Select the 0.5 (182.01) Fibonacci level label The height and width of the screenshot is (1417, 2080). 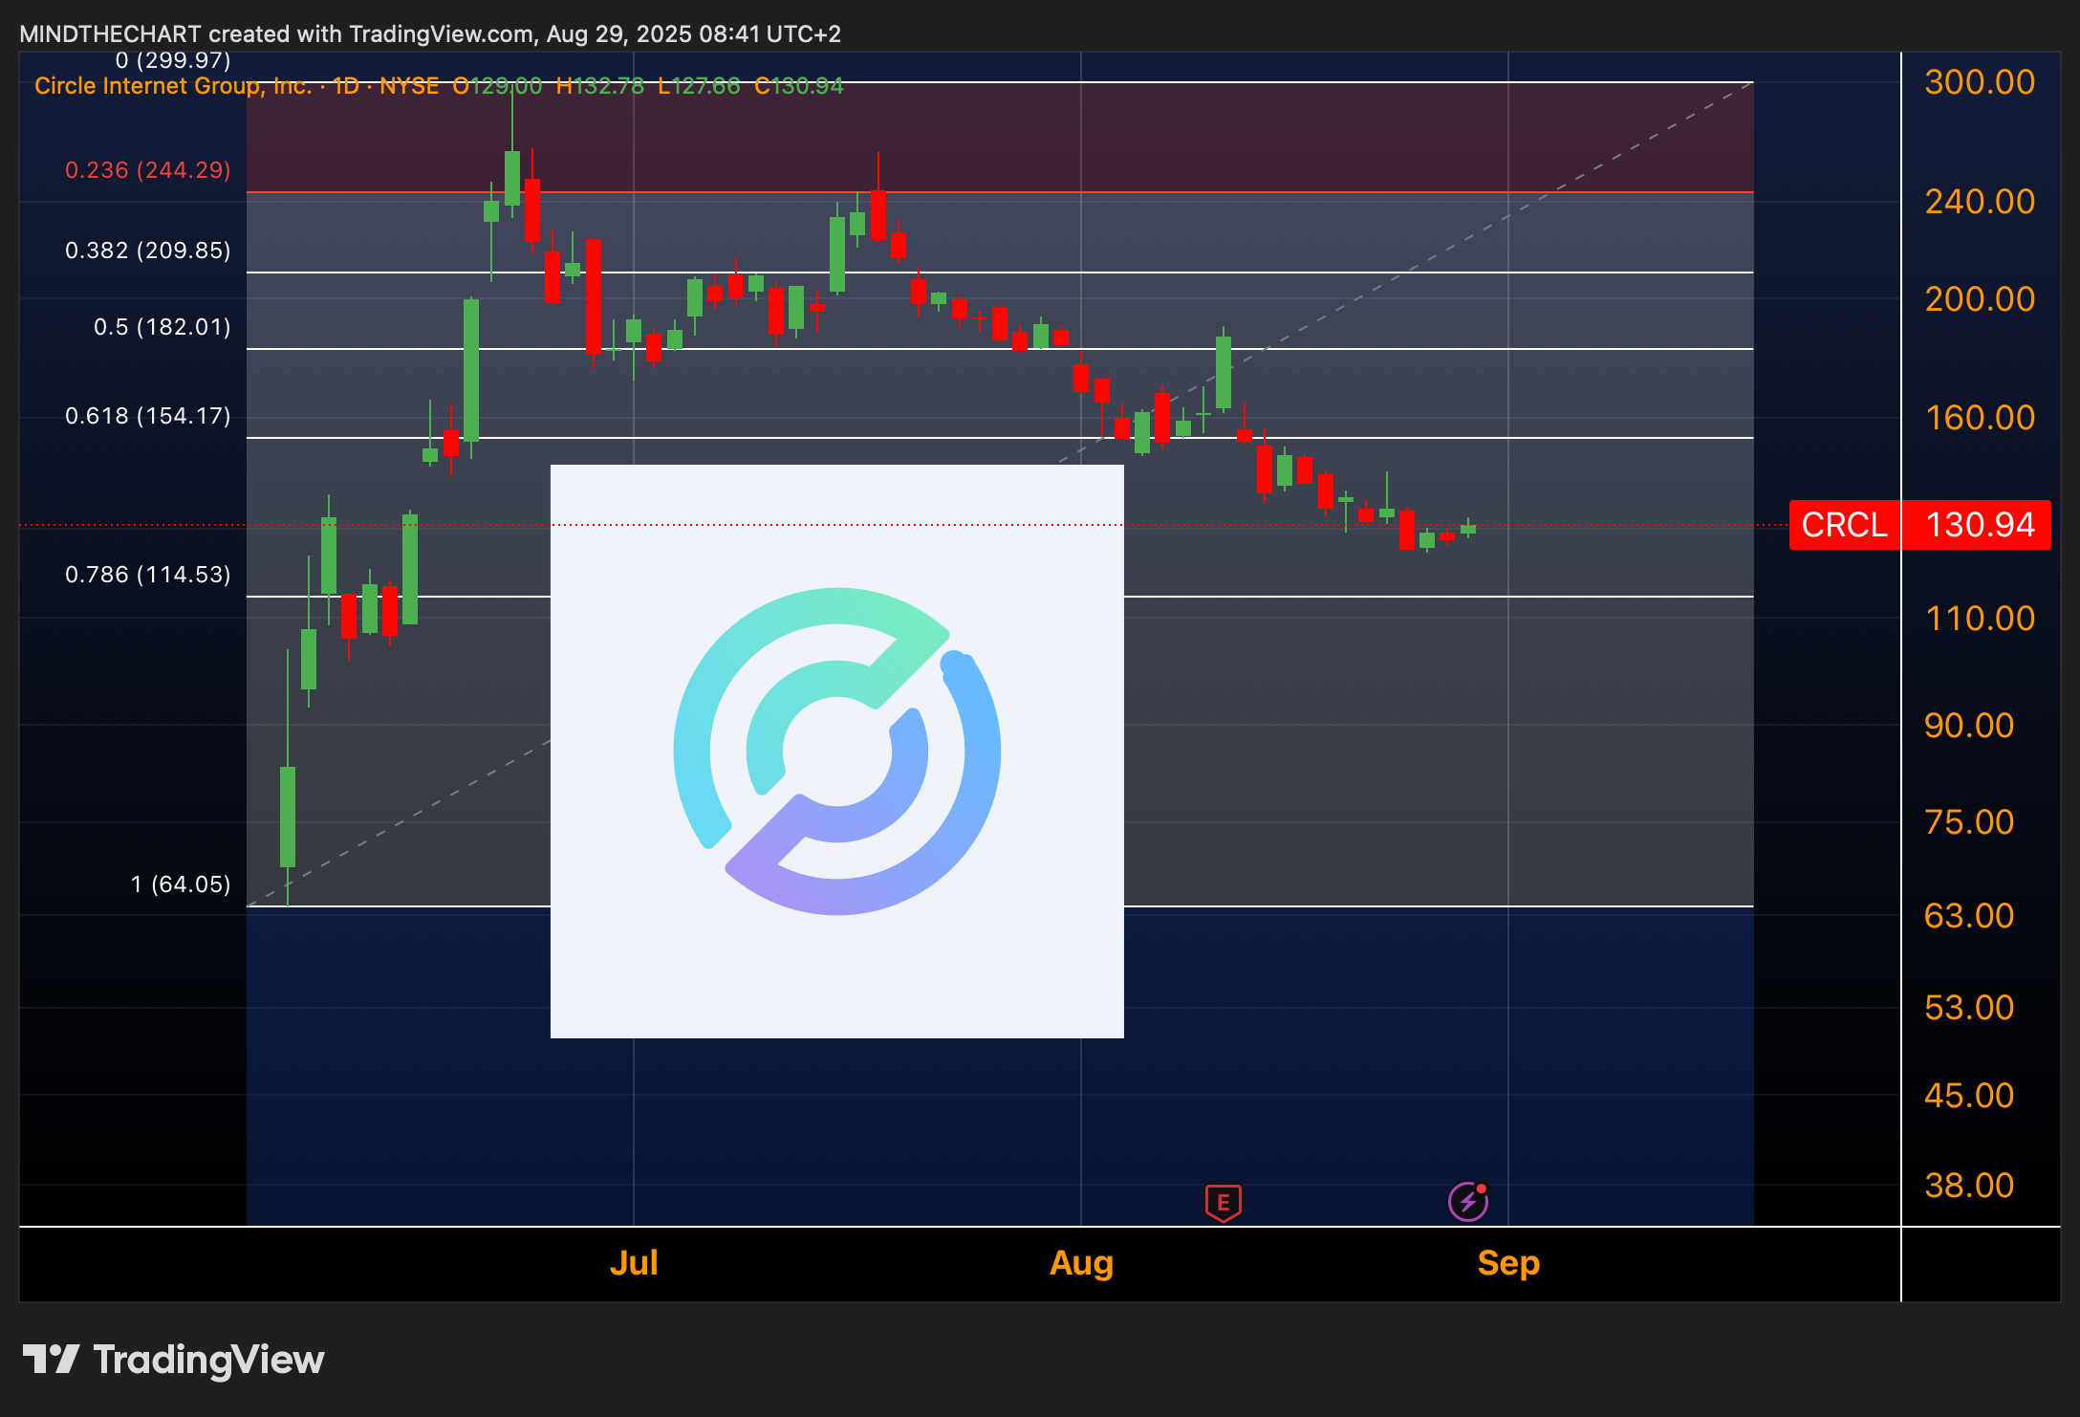click(x=162, y=327)
